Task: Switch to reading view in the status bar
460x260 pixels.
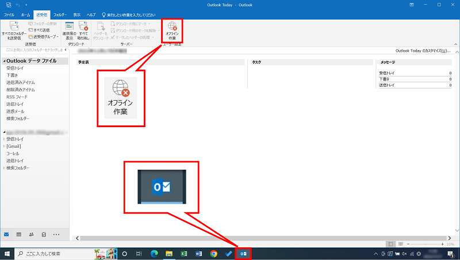Action: [x=401, y=244]
